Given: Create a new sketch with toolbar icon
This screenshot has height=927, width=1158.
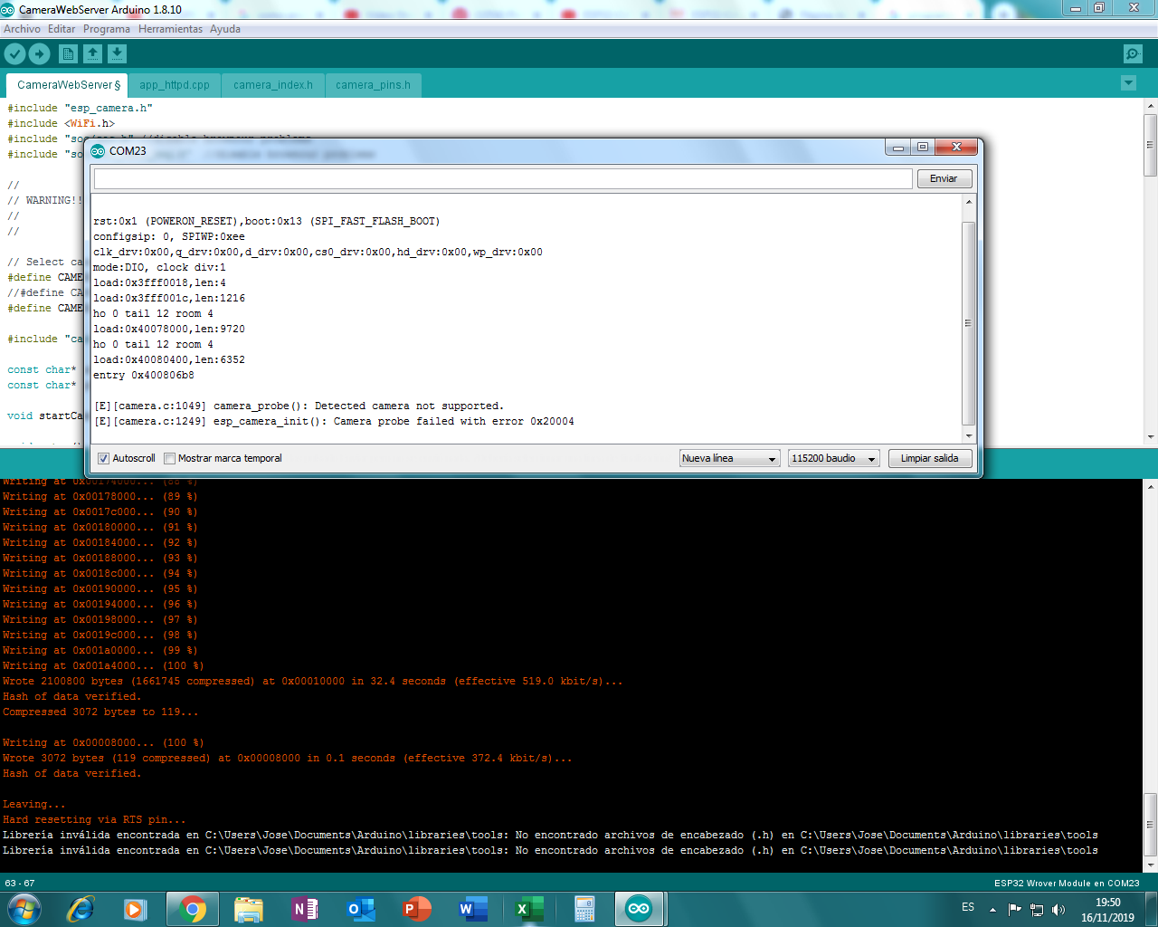Looking at the screenshot, I should tap(68, 54).
